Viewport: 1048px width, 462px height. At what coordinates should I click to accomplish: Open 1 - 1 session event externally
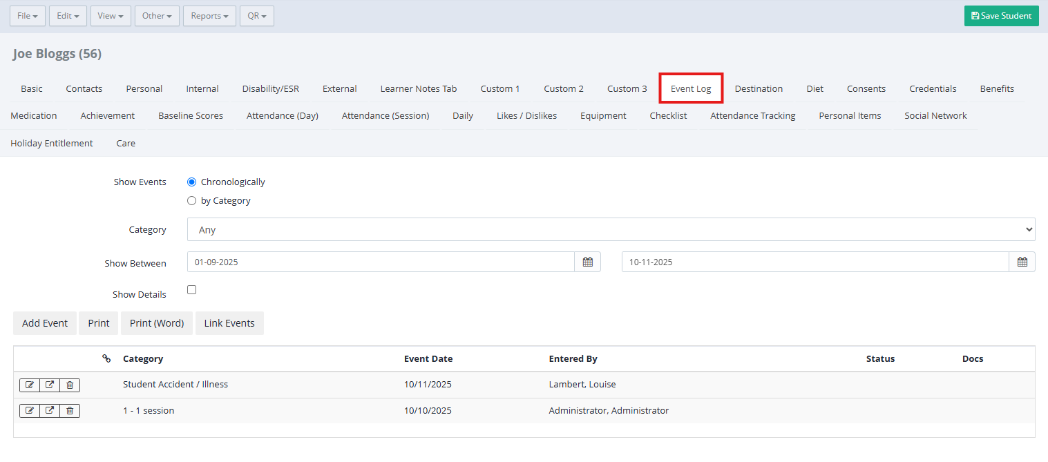coord(50,411)
